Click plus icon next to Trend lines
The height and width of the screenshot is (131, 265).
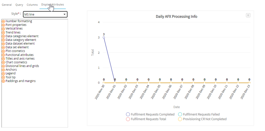3,32
